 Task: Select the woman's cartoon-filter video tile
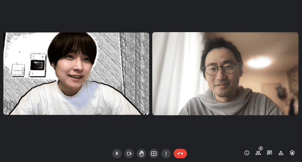tap(76, 74)
